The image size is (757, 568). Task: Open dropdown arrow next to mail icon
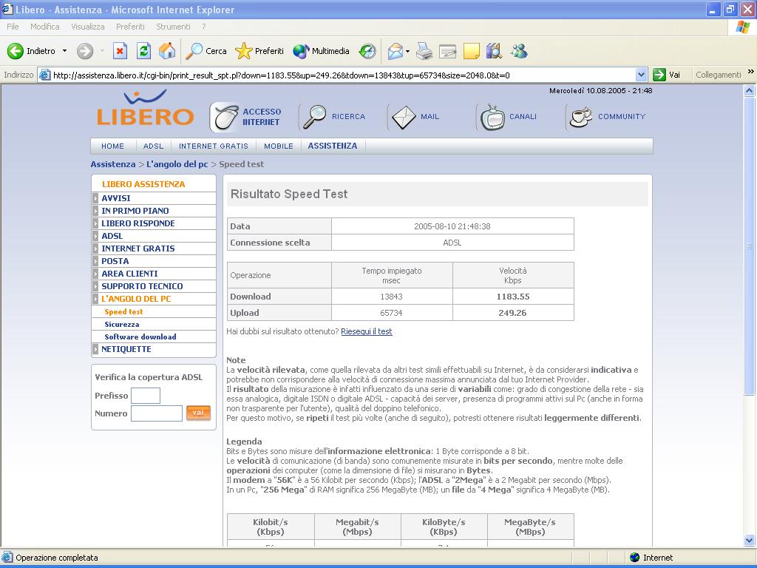(408, 51)
